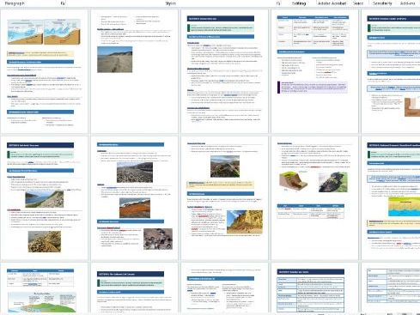This screenshot has height=315, width=420.
Task: Select the landscape diagram on bottom-left page
Action: 42,302
